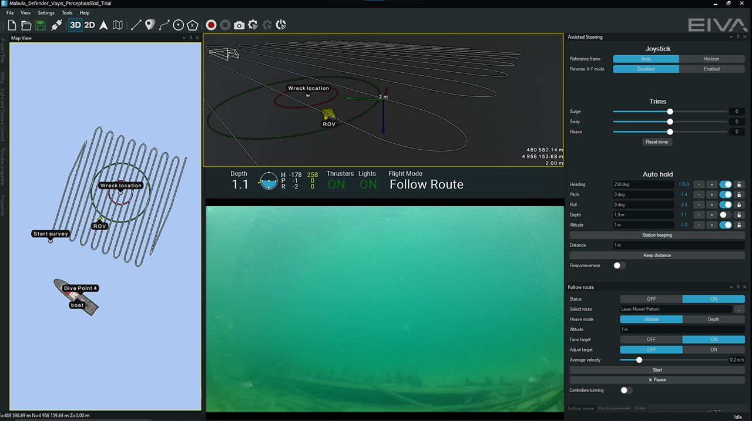
Task: Toggle Depth auto hold switch on
Action: (724, 215)
